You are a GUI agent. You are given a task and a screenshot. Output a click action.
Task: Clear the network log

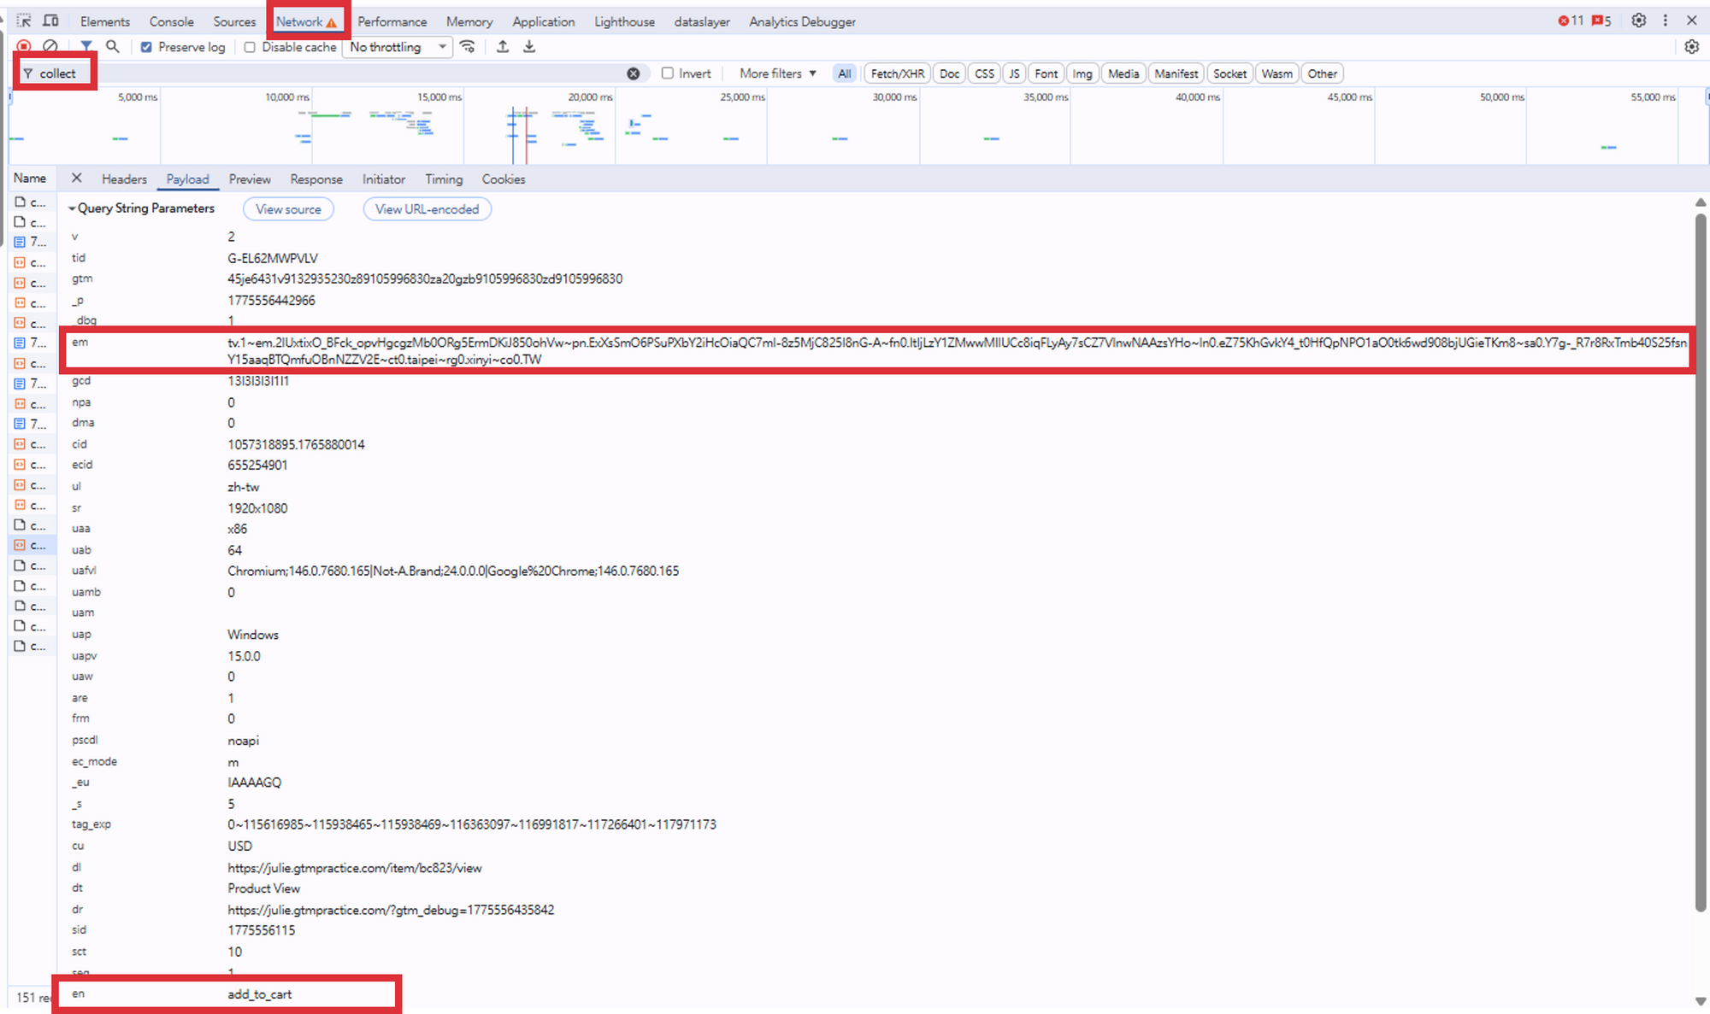(50, 47)
